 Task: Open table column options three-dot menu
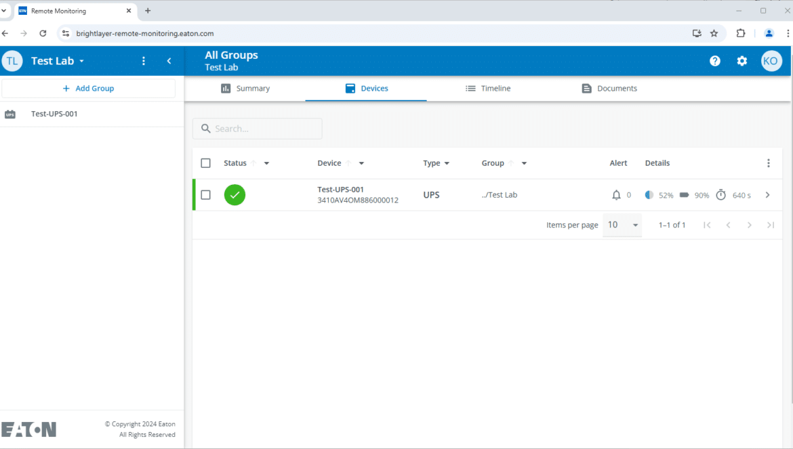[x=768, y=163]
